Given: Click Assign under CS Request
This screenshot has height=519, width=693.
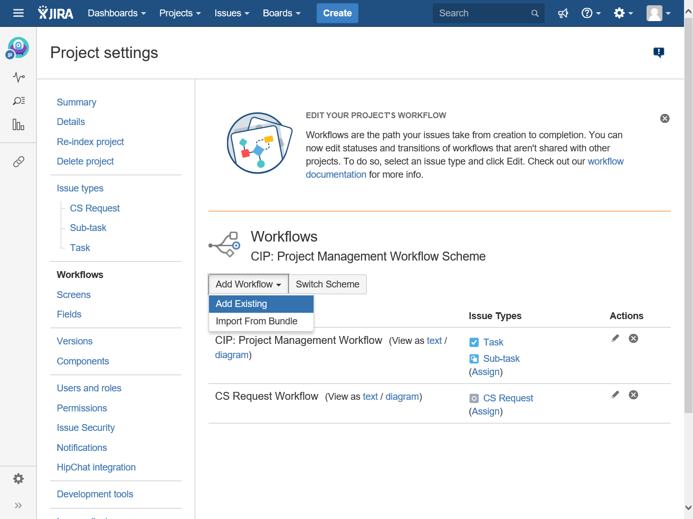Looking at the screenshot, I should 486,411.
